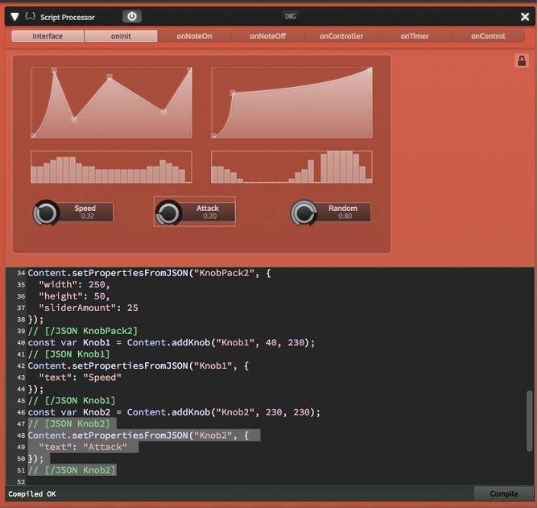The width and height of the screenshot is (538, 508).
Task: Click the left slider pack bars
Action: 111,167
